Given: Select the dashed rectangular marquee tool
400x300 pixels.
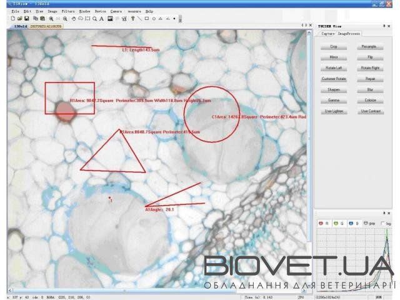Looking at the screenshot, I should tap(87, 18).
